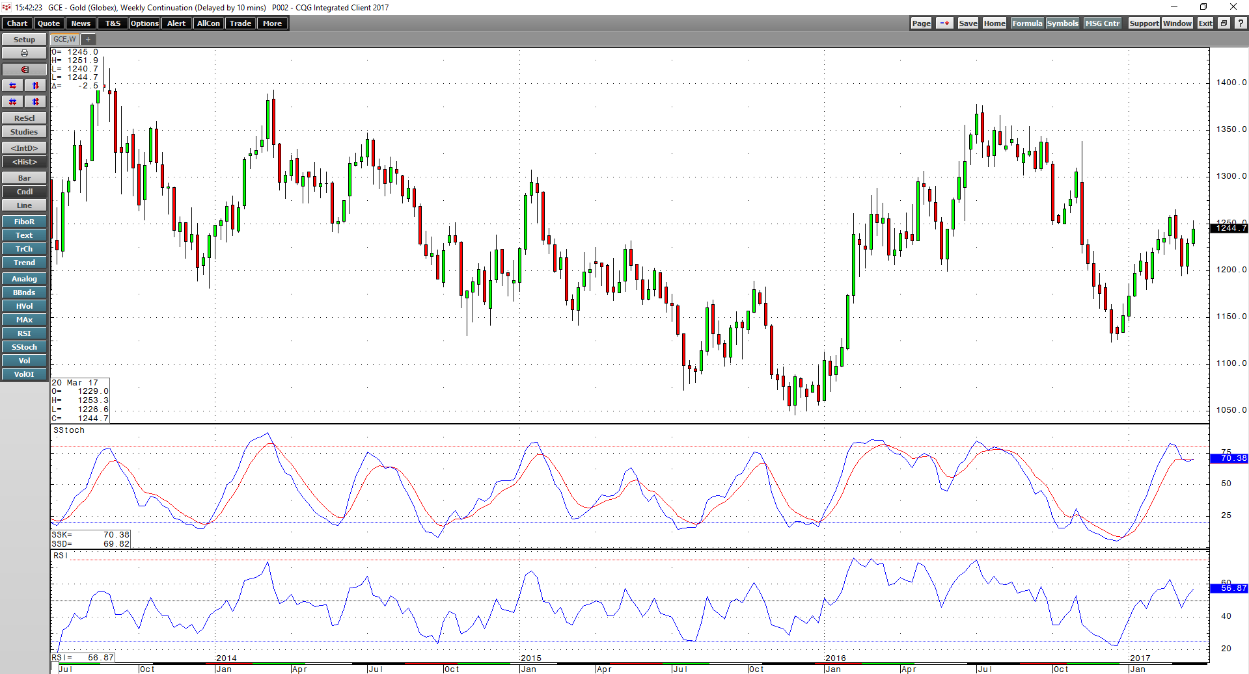This screenshot has height=674, width=1249.
Task: Open the Options menu
Action: coord(144,23)
